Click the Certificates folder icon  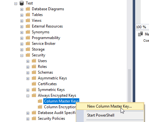coord(34,84)
